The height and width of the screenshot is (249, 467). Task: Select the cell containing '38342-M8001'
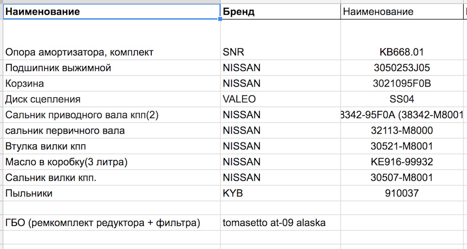pos(402,115)
